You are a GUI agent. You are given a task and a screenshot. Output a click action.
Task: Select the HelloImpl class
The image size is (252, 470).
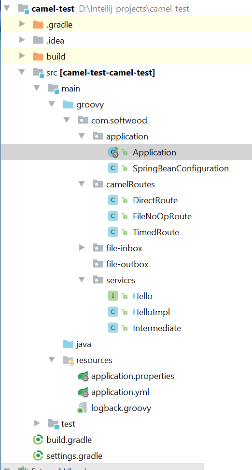tap(152, 312)
